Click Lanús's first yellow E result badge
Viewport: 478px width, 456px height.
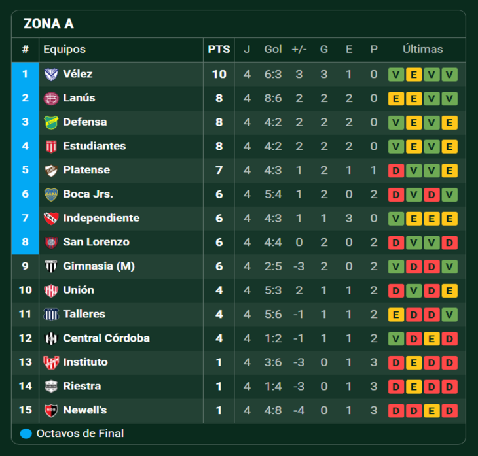click(395, 99)
